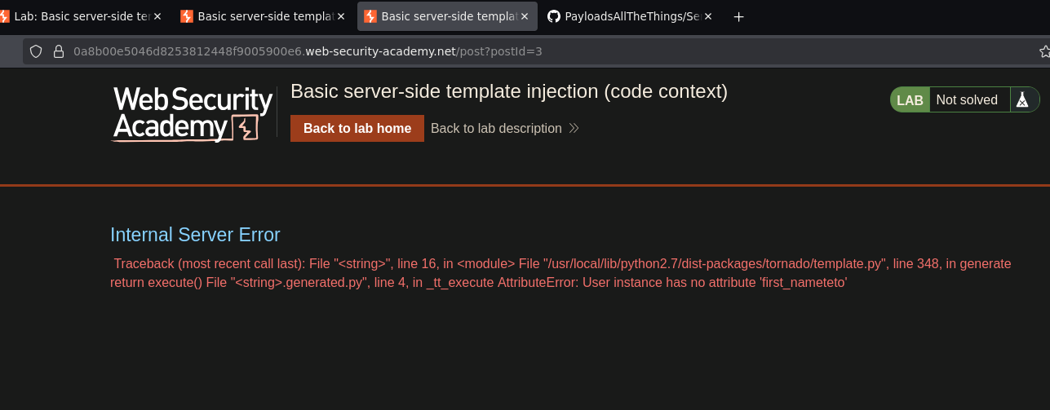
Task: Click the bookmark star icon in address bar
Action: tap(1044, 51)
